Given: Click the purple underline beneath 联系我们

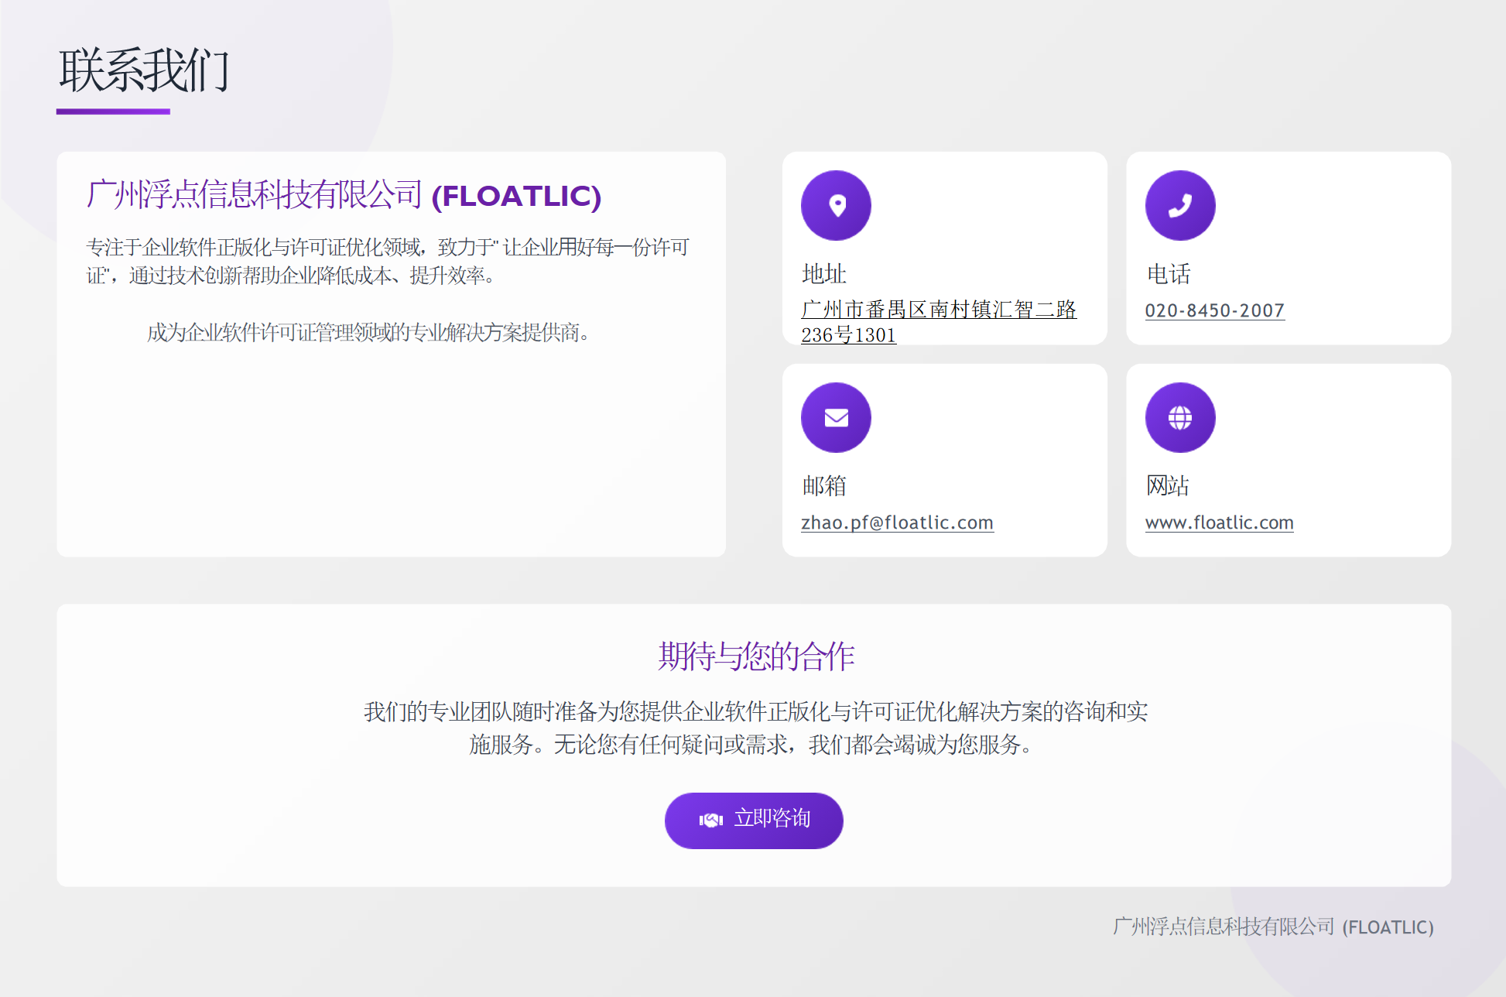Looking at the screenshot, I should point(113,111).
